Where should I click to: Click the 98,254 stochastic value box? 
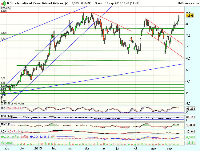pyautogui.click(x=190, y=109)
